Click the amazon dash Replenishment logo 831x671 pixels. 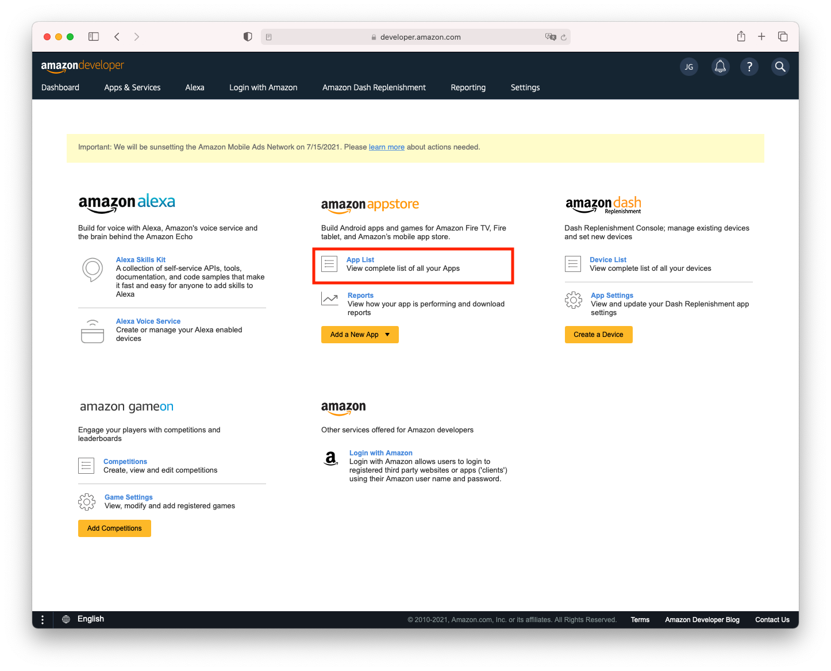point(603,205)
